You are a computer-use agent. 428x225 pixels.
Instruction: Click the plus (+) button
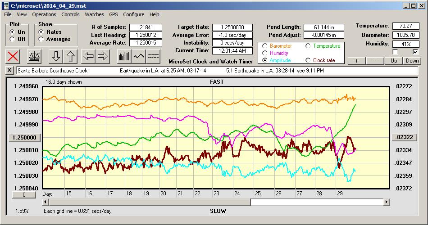[x=356, y=61]
